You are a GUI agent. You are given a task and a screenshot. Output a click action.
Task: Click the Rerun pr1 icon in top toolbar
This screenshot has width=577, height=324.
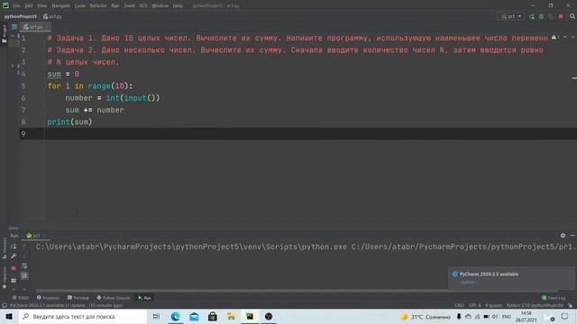click(x=531, y=16)
